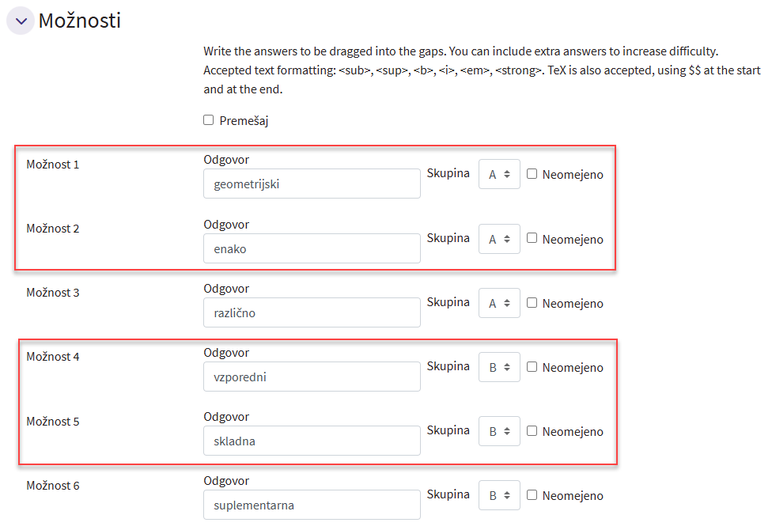The width and height of the screenshot is (772, 530).
Task: Open Skupina dropdown for Možnost 4
Action: coord(499,367)
